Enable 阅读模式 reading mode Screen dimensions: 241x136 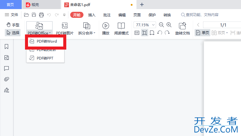pos(121,29)
